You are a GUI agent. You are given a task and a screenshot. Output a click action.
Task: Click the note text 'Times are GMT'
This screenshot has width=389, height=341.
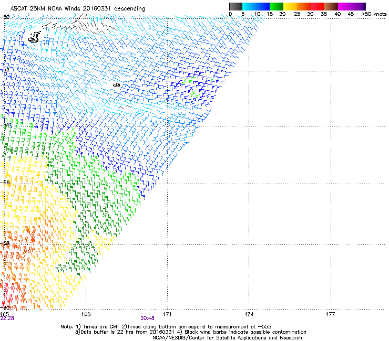(101, 327)
